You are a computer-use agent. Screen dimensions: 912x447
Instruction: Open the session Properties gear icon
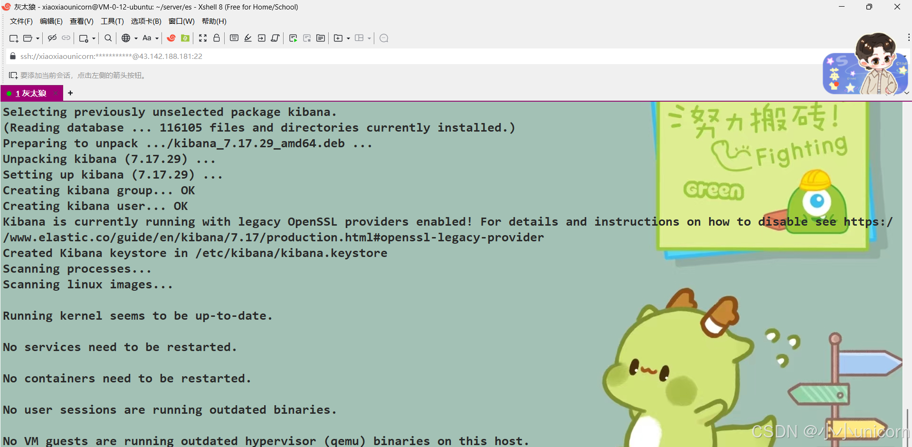(x=84, y=38)
